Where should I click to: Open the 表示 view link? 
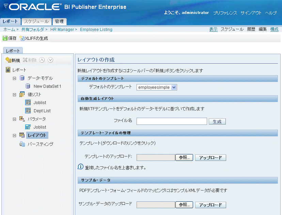[213, 29]
